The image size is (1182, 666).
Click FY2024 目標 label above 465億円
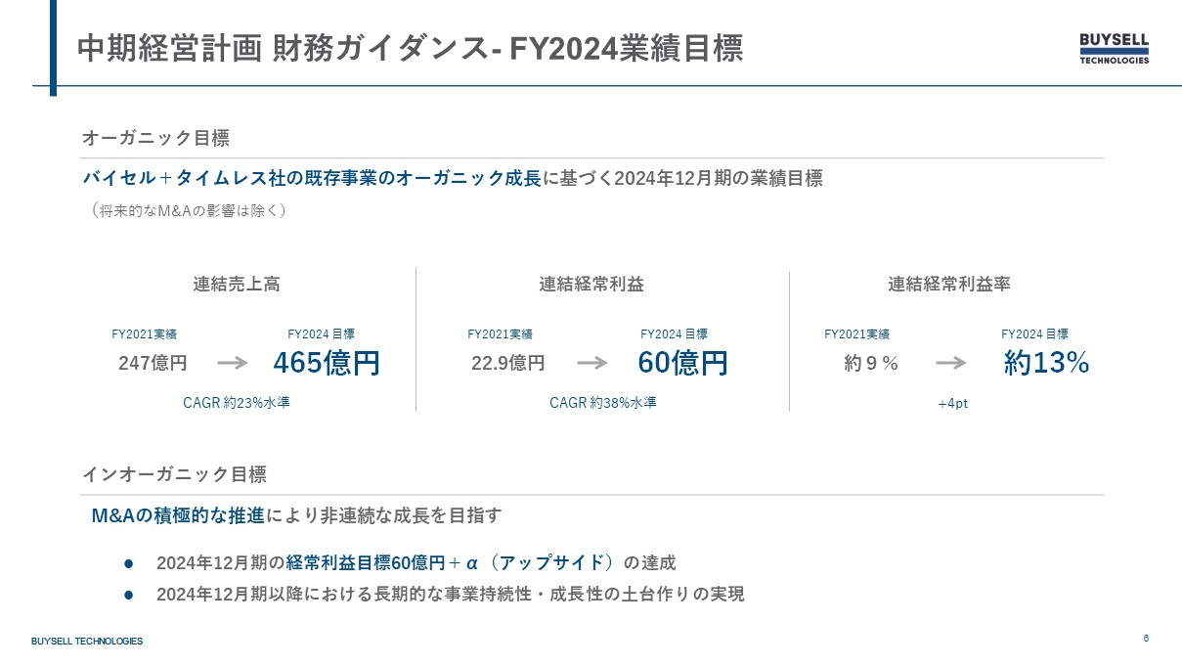pyautogui.click(x=321, y=334)
